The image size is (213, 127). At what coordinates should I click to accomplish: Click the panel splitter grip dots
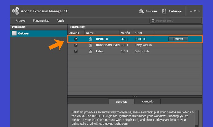tap(135, 96)
